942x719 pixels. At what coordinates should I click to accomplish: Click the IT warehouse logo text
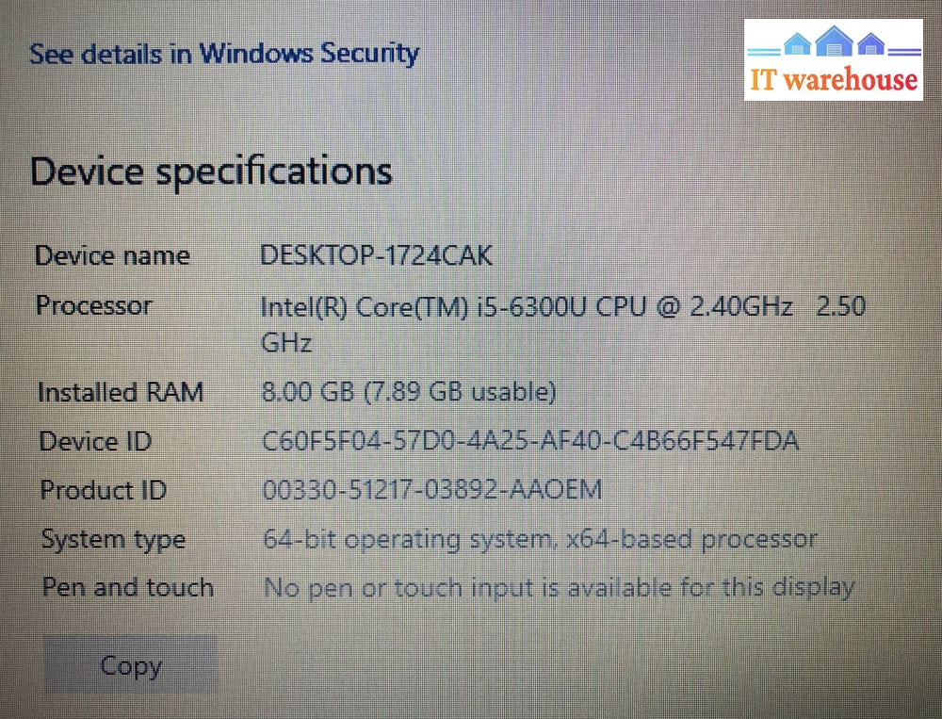pyautogui.click(x=834, y=79)
